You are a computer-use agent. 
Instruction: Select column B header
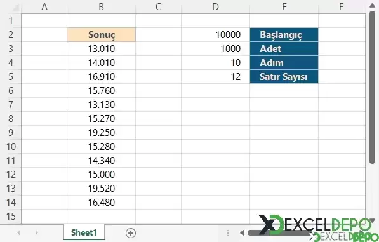102,7
